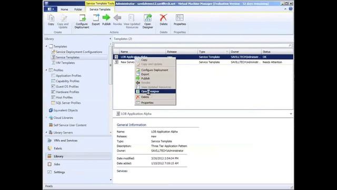Select the Service Template ribbon tab

coord(100,9)
